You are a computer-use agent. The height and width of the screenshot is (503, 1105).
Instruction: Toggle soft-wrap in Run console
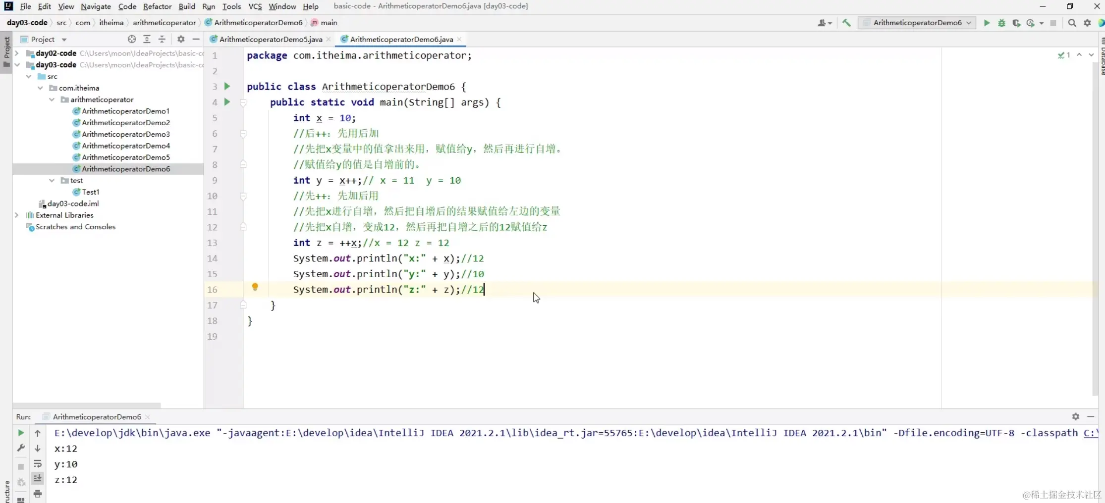(38, 464)
